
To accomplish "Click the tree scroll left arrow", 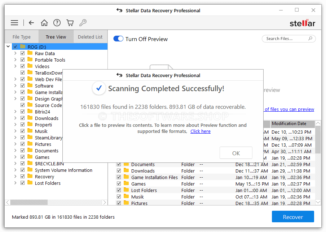I will tap(8, 202).
